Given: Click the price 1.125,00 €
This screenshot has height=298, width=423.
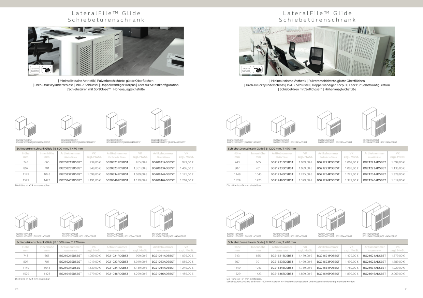Looking at the screenshot, I should pyautogui.click(x=187, y=174).
